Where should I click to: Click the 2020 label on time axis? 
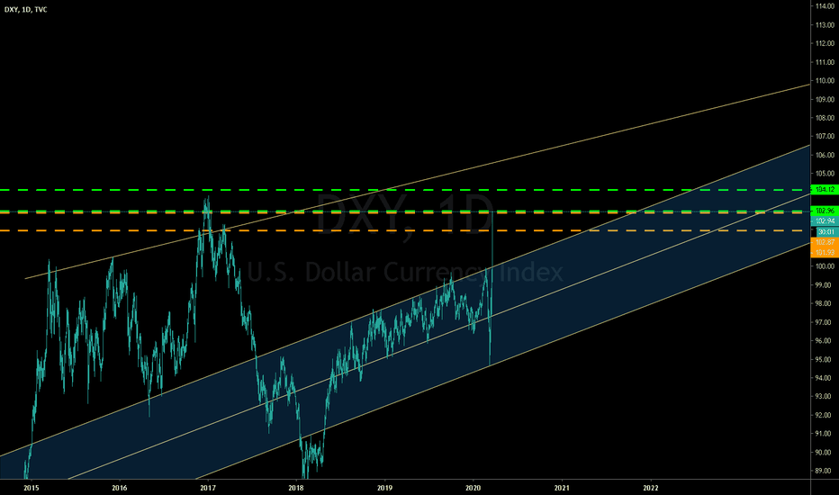click(473, 488)
